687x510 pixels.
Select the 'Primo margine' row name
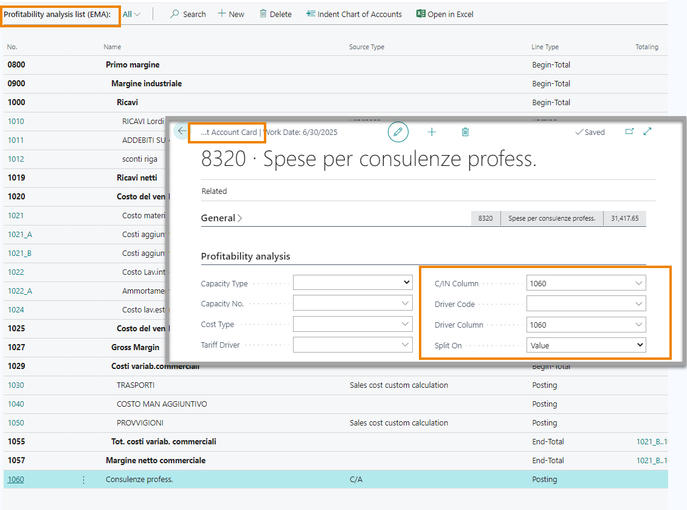click(133, 65)
